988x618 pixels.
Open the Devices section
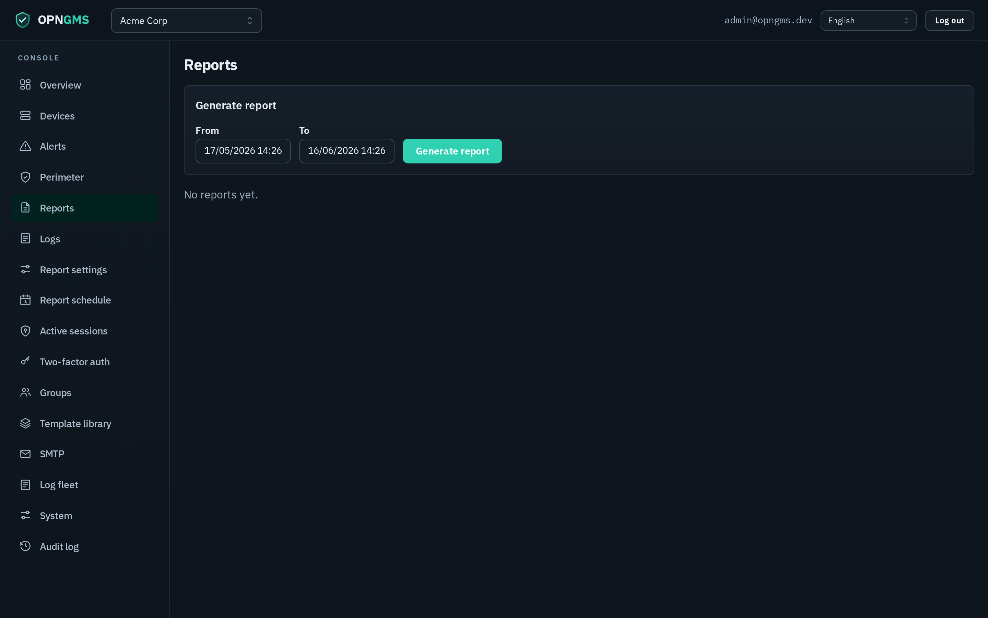tap(85, 116)
